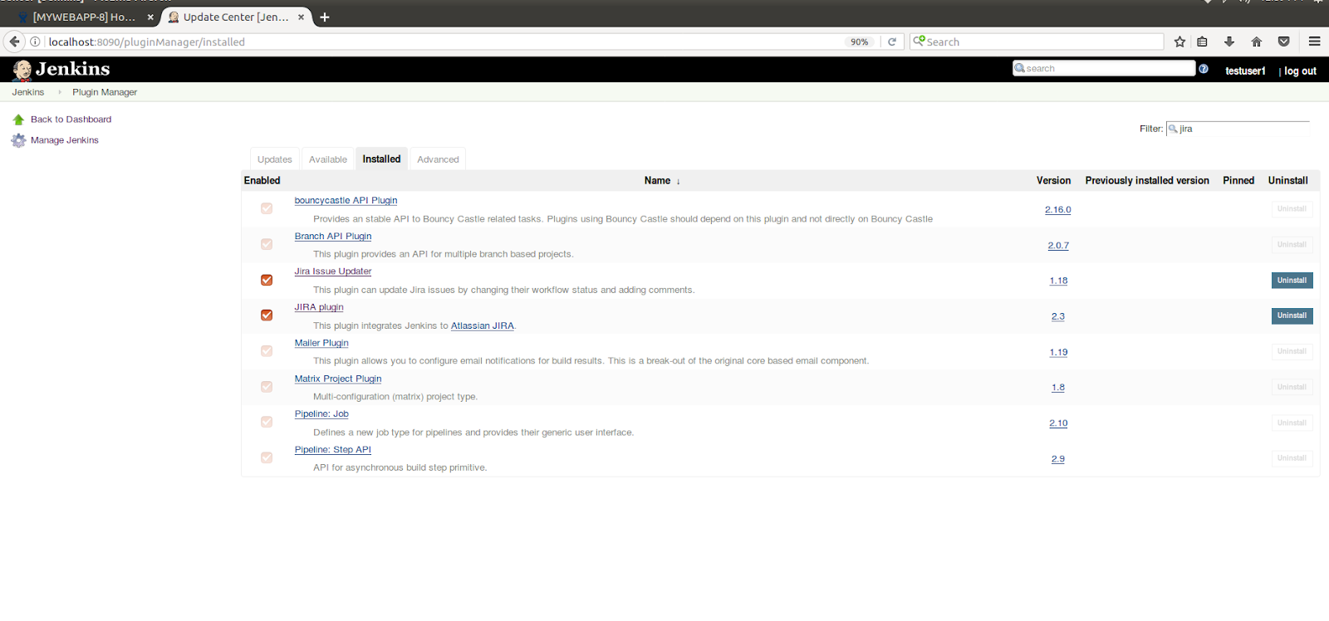The height and width of the screenshot is (621, 1329).
Task: Click the Jenkins logo icon
Action: [22, 70]
